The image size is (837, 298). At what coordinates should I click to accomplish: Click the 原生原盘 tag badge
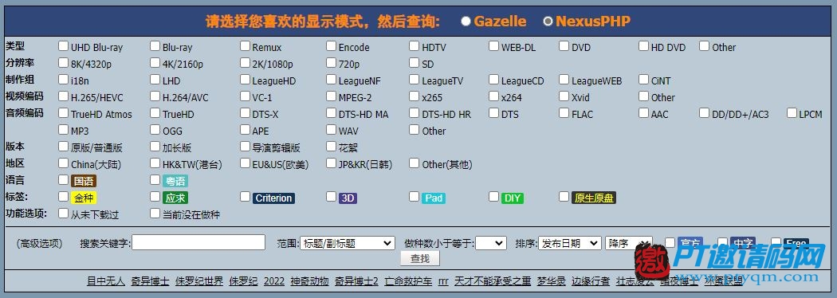pyautogui.click(x=594, y=198)
